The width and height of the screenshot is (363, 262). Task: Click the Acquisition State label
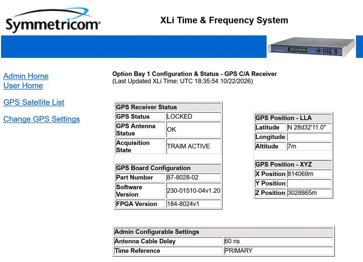click(x=133, y=146)
